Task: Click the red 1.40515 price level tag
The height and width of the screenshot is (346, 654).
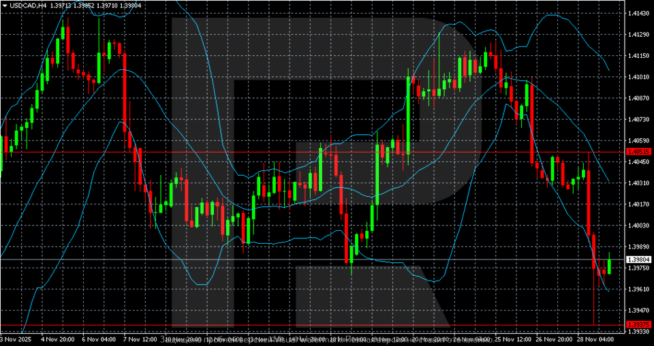Action: pyautogui.click(x=639, y=151)
